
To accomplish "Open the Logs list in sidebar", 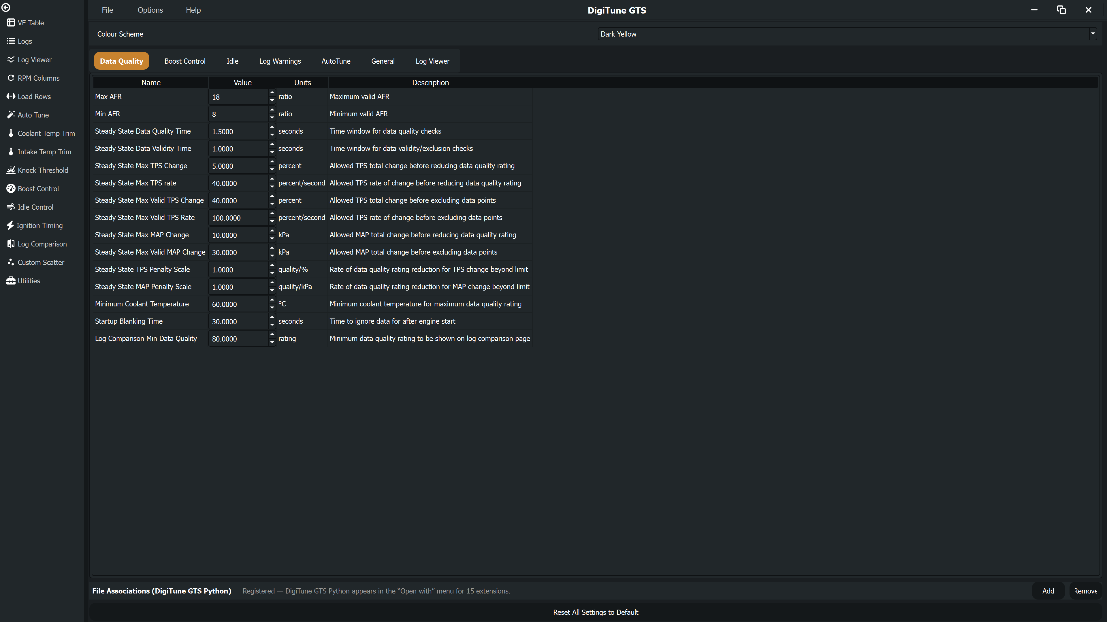I will pos(20,41).
